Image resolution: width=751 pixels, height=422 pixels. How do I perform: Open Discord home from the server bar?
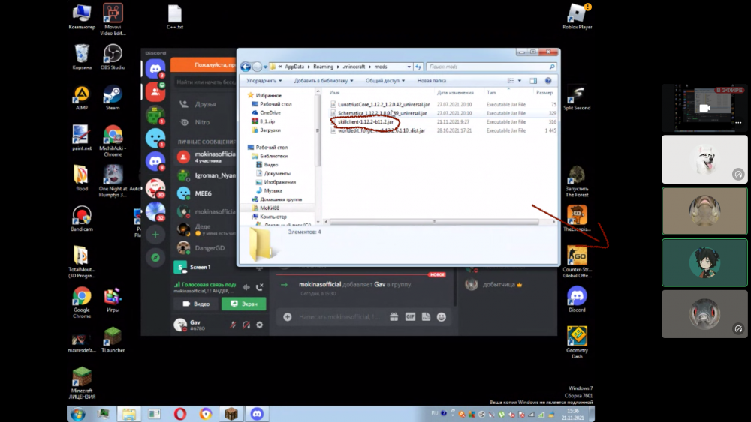(155, 69)
